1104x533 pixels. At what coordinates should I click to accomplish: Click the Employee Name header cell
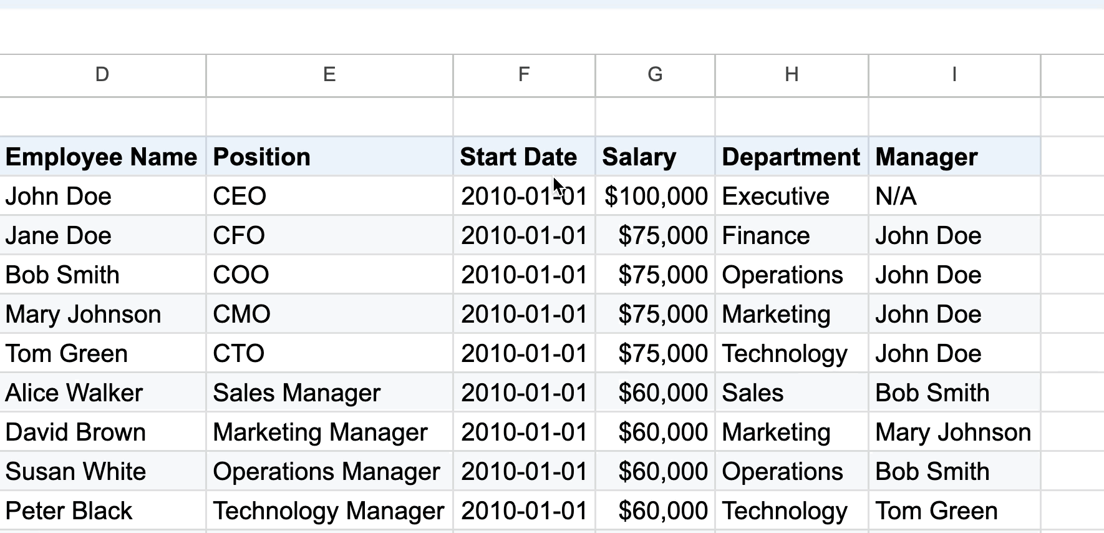pyautogui.click(x=102, y=157)
